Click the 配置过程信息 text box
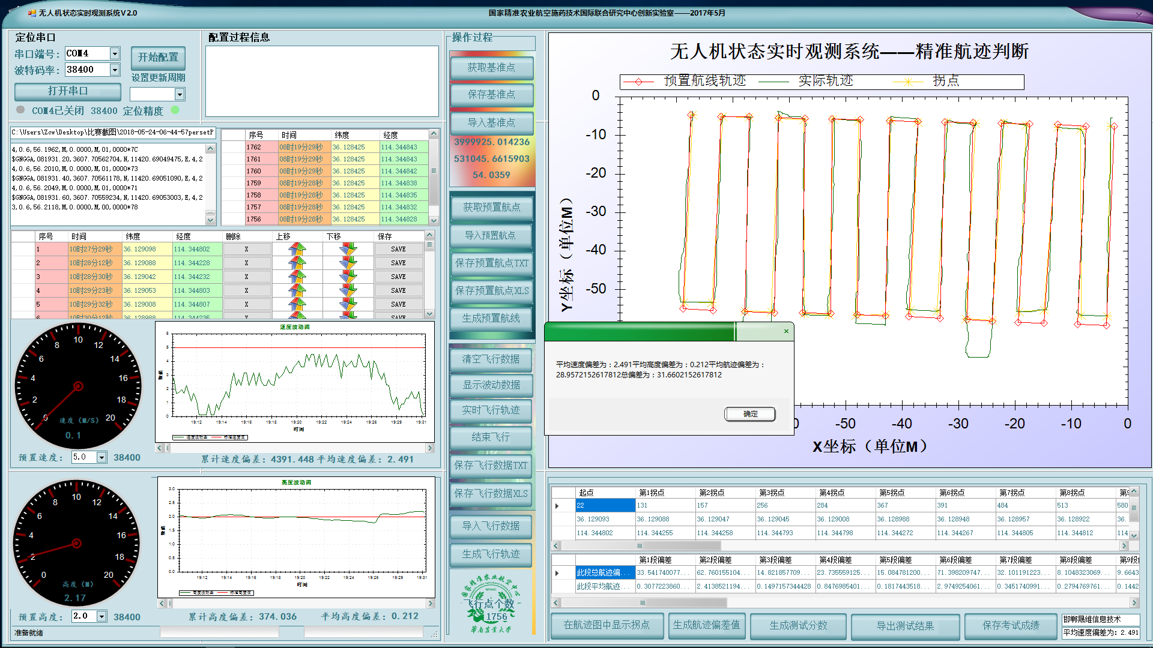 (x=322, y=81)
